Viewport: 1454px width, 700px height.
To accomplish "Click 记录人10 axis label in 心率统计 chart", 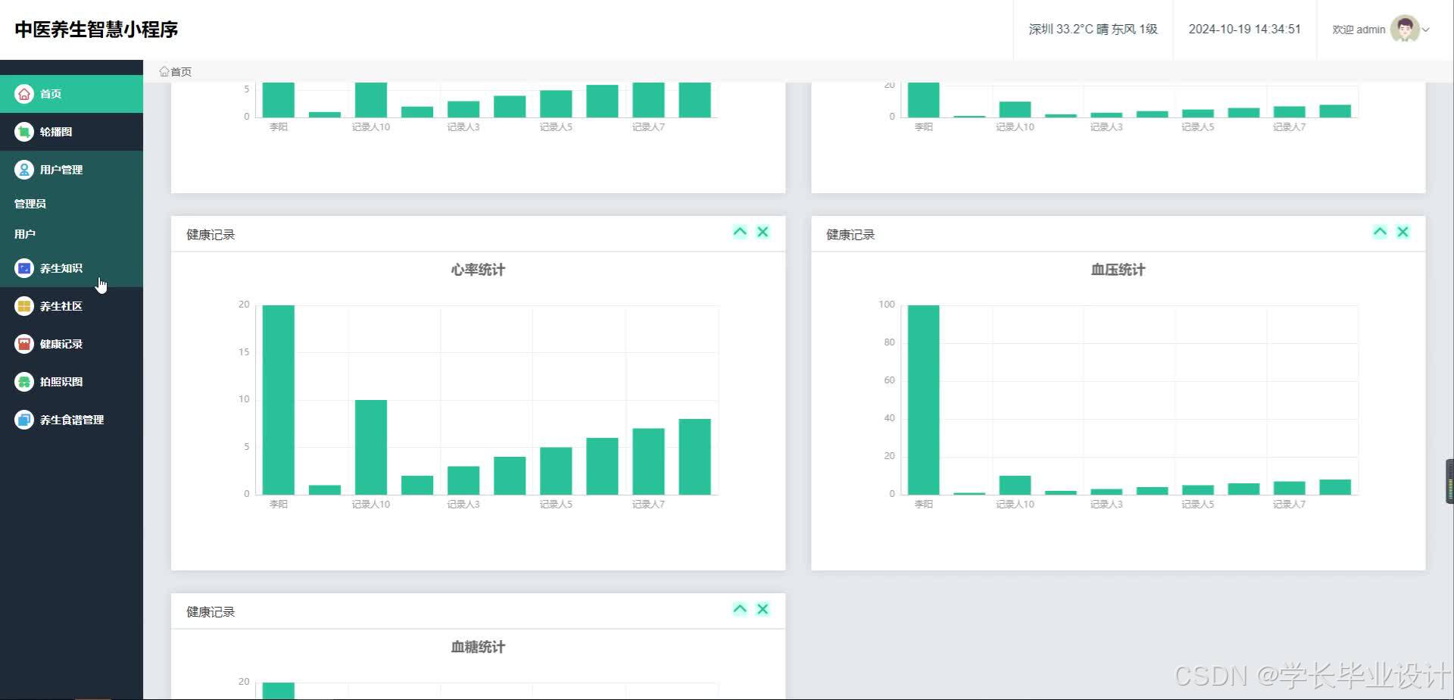I will 371,505.
